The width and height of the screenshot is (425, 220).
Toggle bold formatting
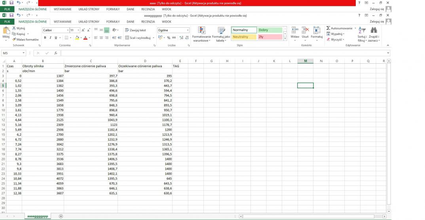click(x=45, y=38)
